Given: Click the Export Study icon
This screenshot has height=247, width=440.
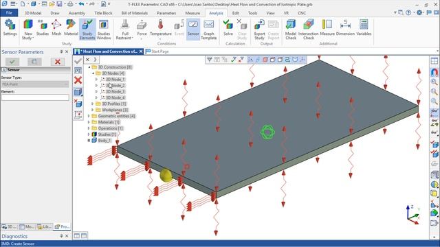Looking at the screenshot, I should pos(259,30).
